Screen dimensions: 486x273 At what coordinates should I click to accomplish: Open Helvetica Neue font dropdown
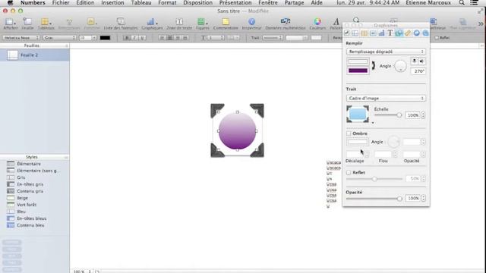click(21, 38)
